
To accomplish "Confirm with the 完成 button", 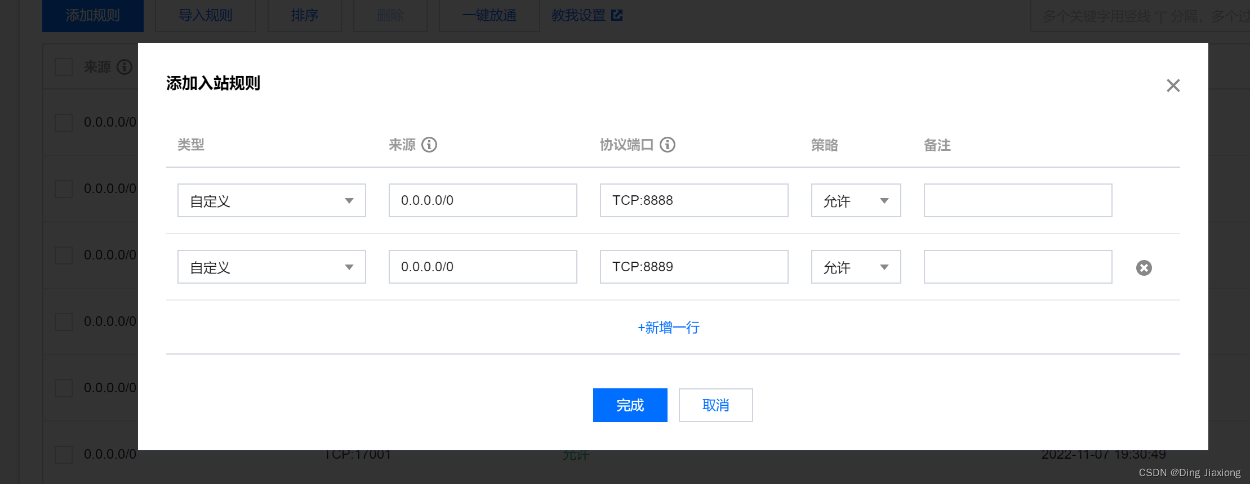I will coord(630,405).
